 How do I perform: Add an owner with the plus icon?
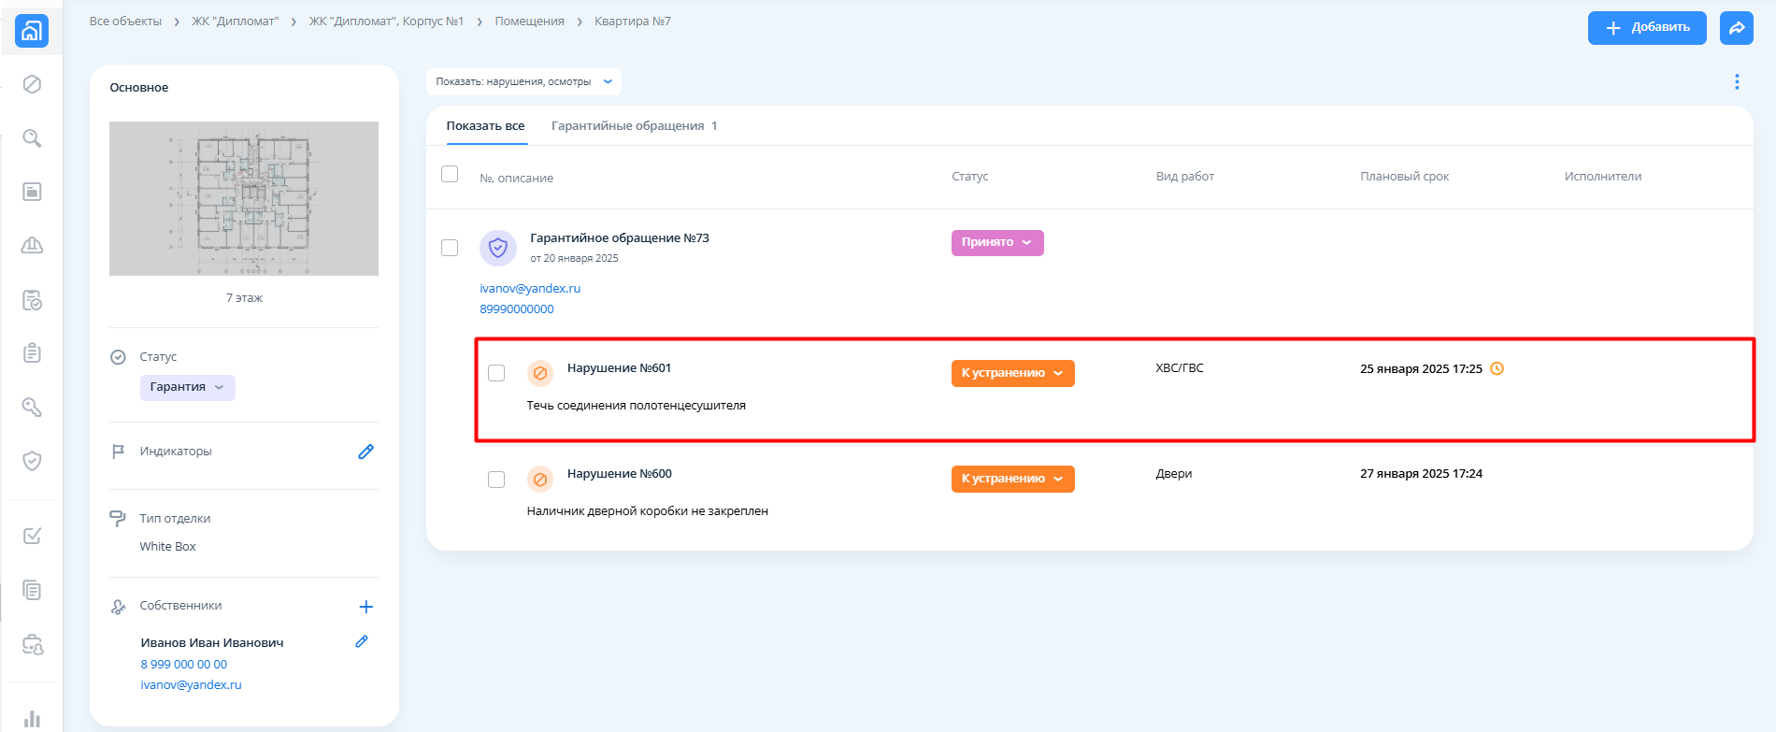(365, 607)
